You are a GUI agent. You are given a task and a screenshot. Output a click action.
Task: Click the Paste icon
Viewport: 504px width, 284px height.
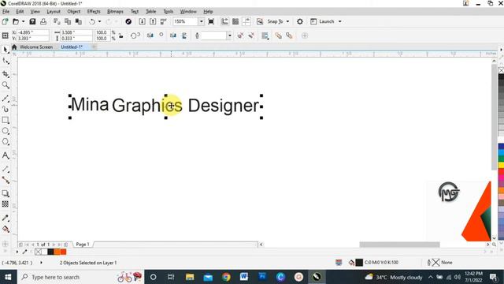(79, 21)
